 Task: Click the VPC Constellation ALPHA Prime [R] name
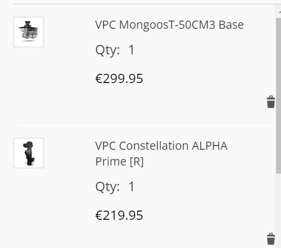click(161, 154)
